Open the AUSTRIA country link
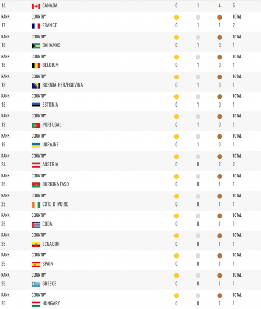The image size is (261, 309). 50,165
